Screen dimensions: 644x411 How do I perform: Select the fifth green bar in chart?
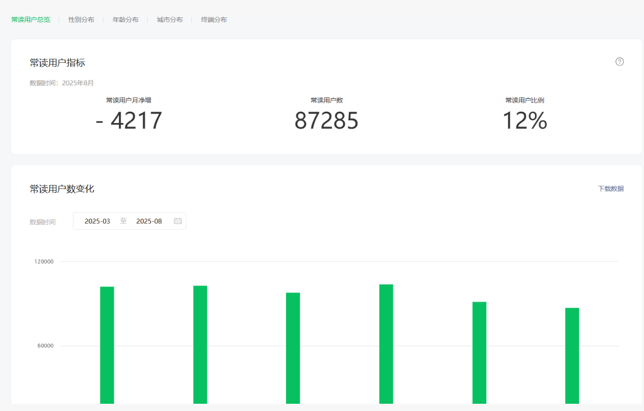click(479, 352)
